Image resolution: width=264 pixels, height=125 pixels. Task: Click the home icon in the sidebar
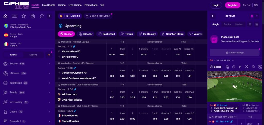(5, 16)
